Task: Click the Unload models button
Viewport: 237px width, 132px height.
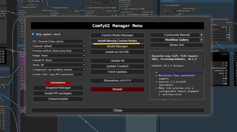Action: click(58, 99)
